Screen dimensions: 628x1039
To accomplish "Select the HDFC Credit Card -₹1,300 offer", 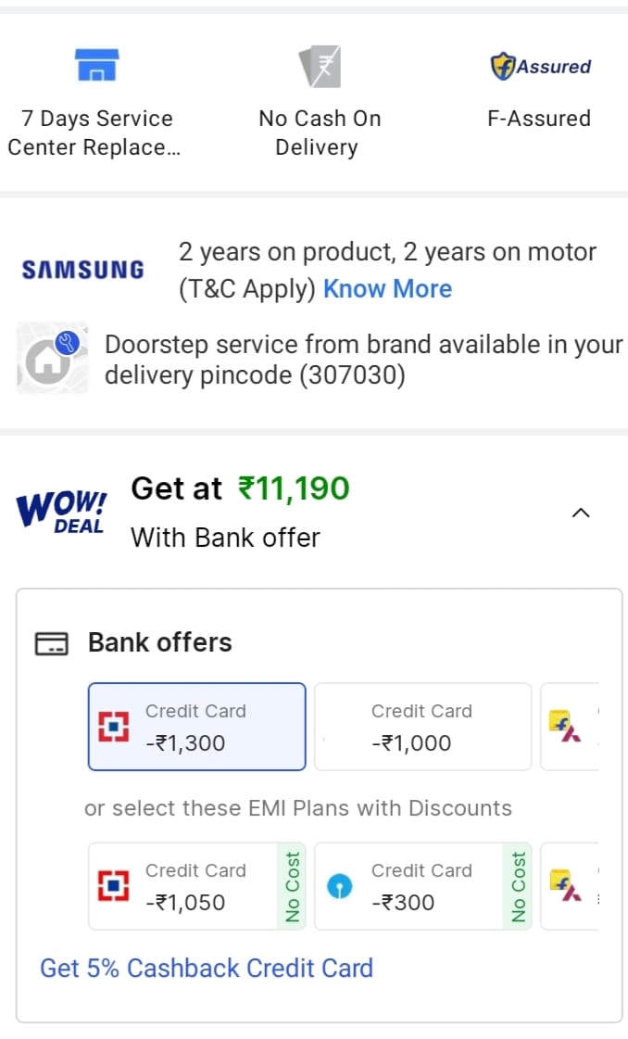I will tap(196, 727).
